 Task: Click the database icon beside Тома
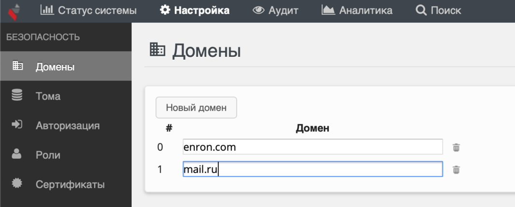coord(17,95)
